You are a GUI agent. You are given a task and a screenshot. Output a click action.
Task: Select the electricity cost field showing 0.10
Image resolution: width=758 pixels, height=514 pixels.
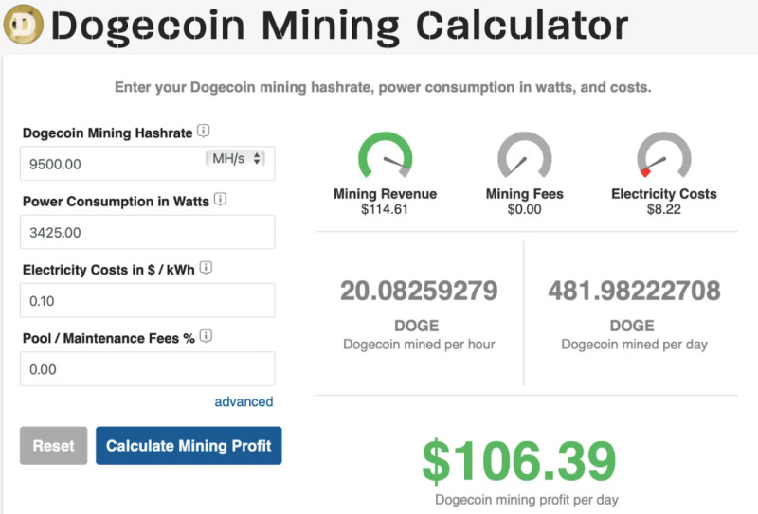click(147, 300)
